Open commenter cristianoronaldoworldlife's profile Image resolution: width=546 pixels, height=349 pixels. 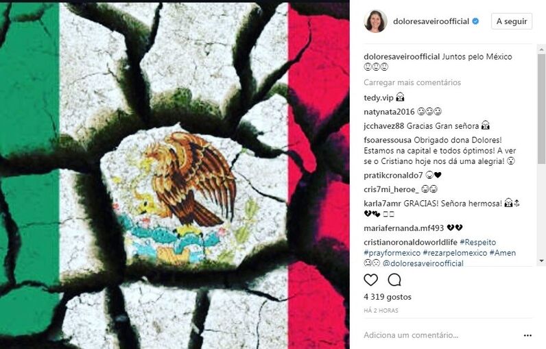click(411, 242)
